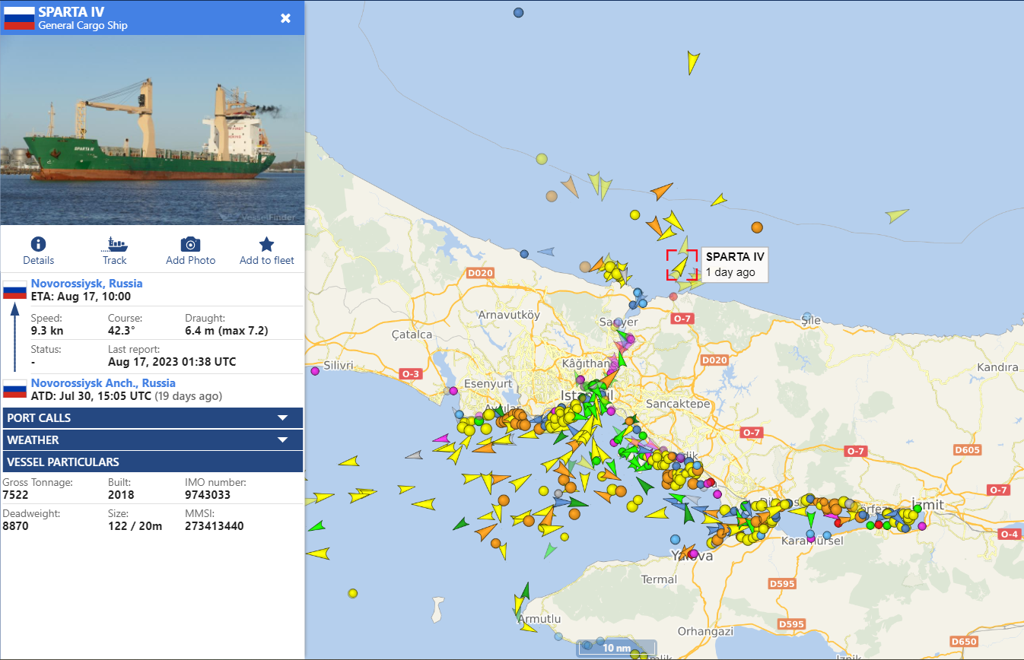The width and height of the screenshot is (1024, 660).
Task: Click the blue circle vessel at top edge
Action: (519, 12)
